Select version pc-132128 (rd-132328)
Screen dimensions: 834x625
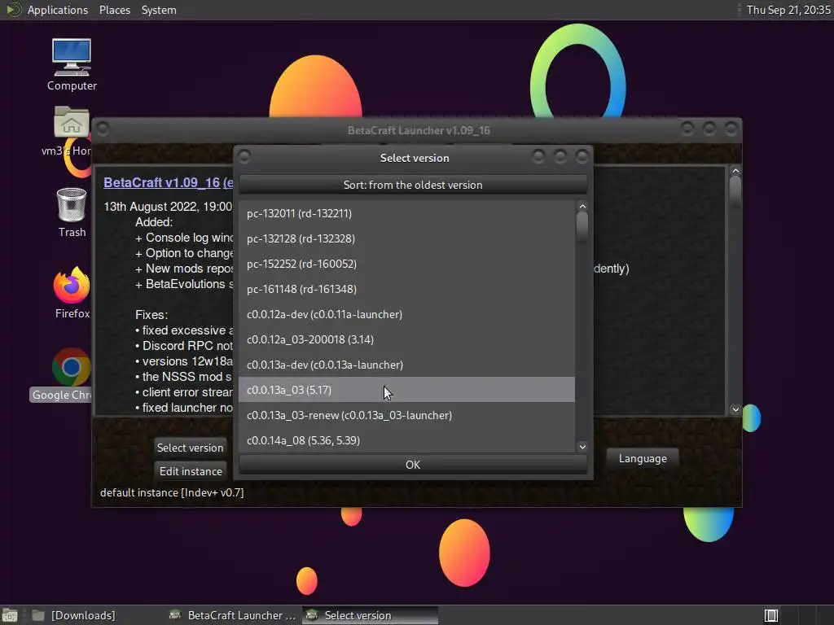(406, 238)
